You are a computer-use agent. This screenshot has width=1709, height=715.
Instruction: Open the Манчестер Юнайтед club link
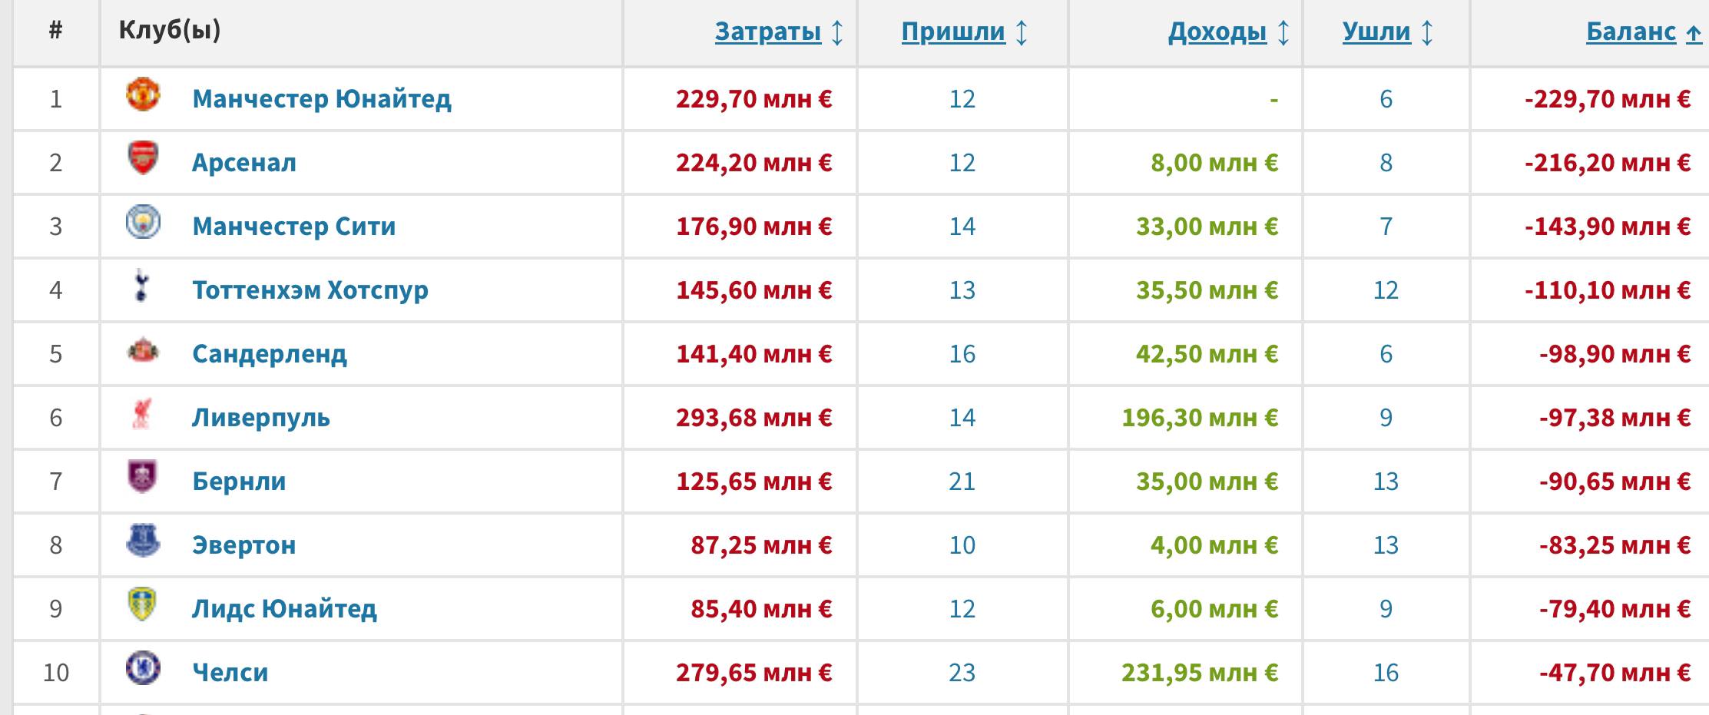322,99
